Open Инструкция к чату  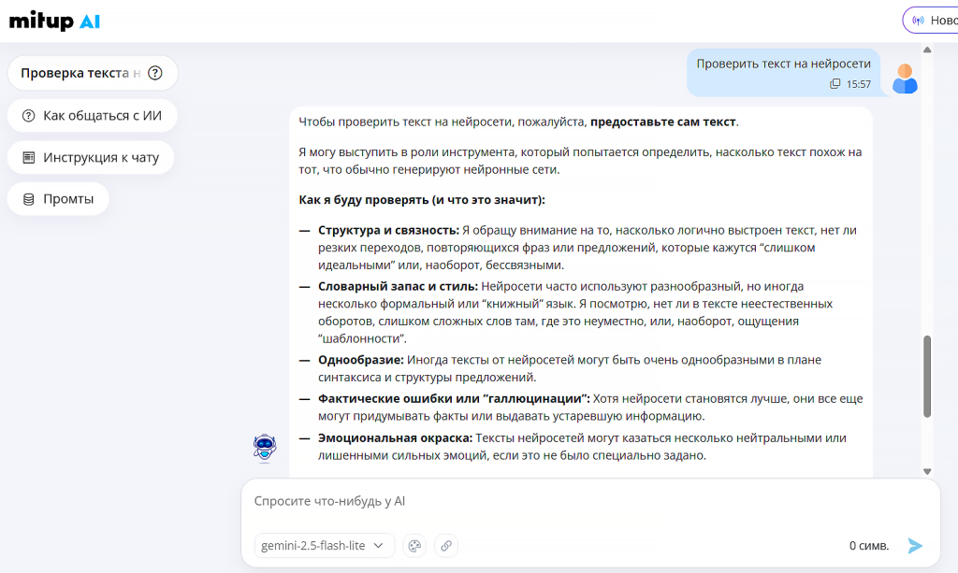pyautogui.click(x=91, y=157)
